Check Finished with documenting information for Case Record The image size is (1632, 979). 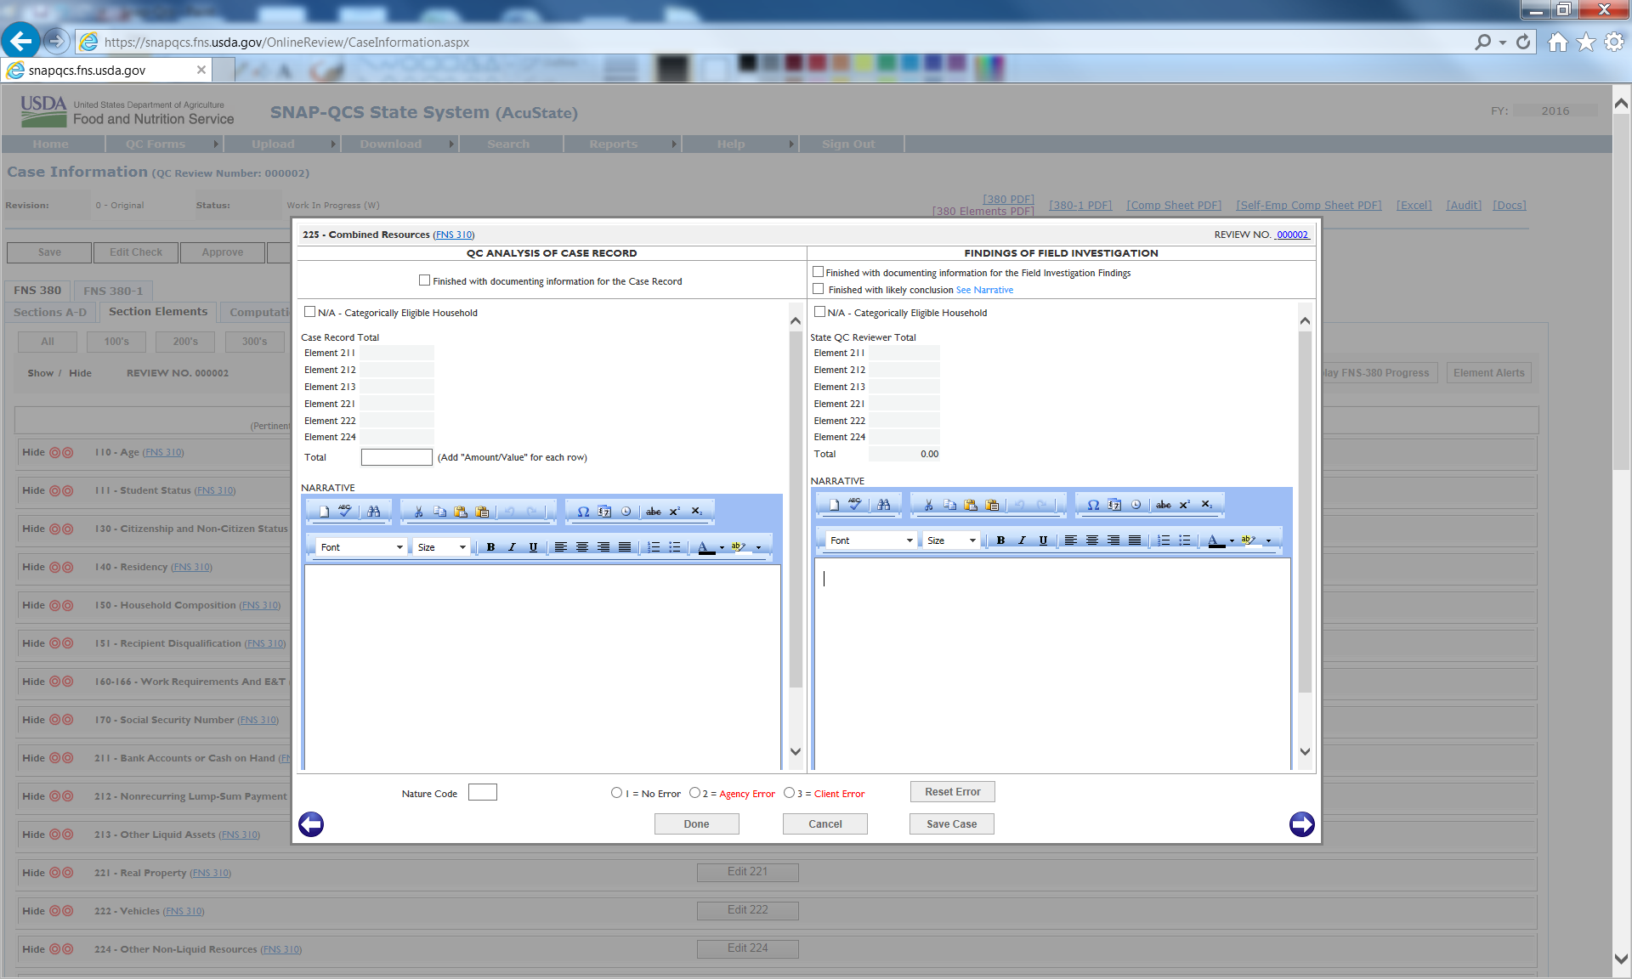tap(424, 280)
